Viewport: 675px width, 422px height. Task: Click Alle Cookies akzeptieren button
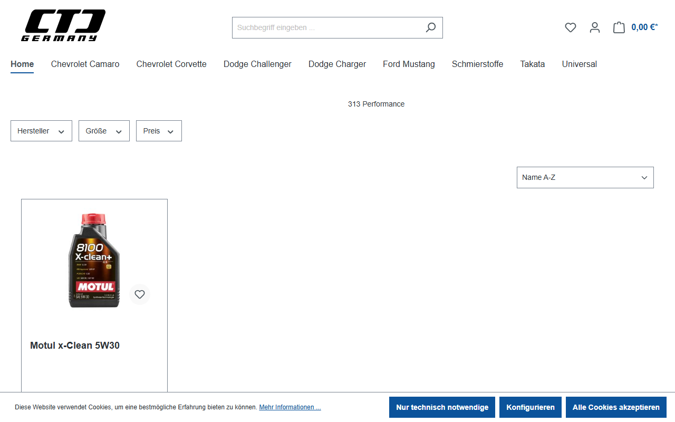(616, 407)
